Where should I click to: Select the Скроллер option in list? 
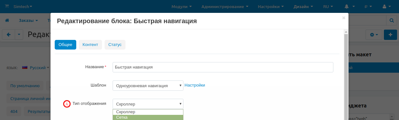coord(148,112)
